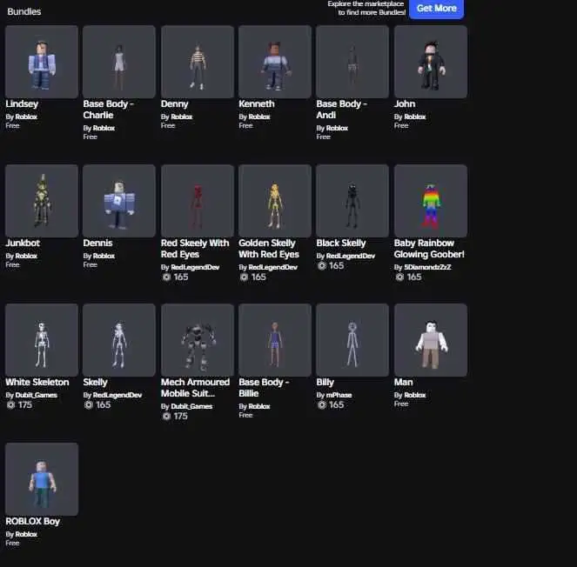Open Baby Rainbow Glowing Goober title link
The height and width of the screenshot is (567, 577).
429,249
